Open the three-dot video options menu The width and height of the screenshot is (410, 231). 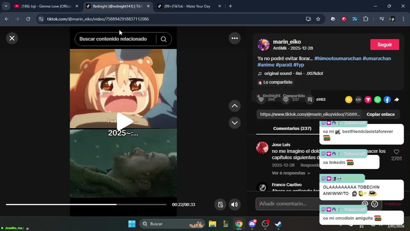[x=235, y=38]
